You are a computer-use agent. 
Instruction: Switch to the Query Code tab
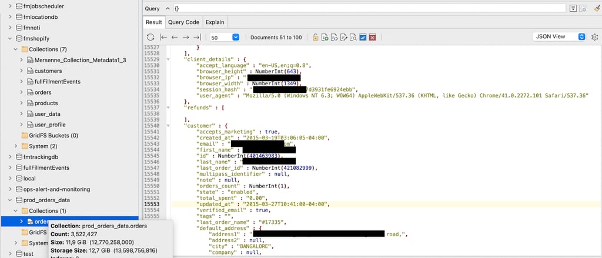pyautogui.click(x=183, y=22)
